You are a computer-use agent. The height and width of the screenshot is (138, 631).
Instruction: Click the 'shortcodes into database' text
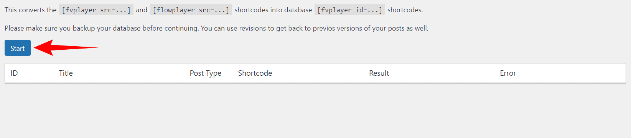tap(273, 10)
